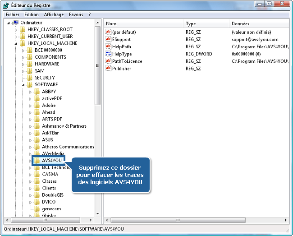Click the HKEY_CURRENT_USER folder icon

22,36
